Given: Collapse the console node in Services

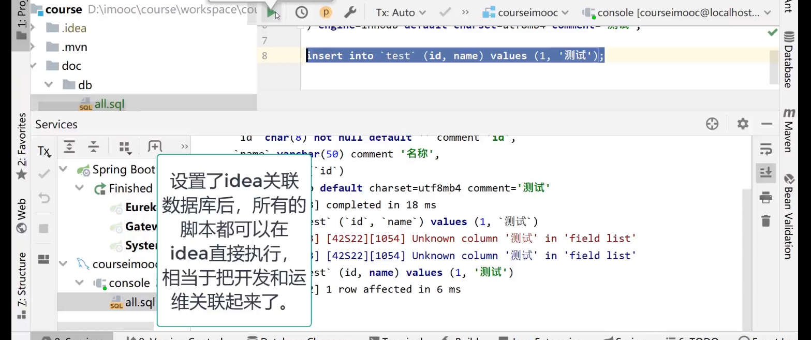Looking at the screenshot, I should (80, 283).
